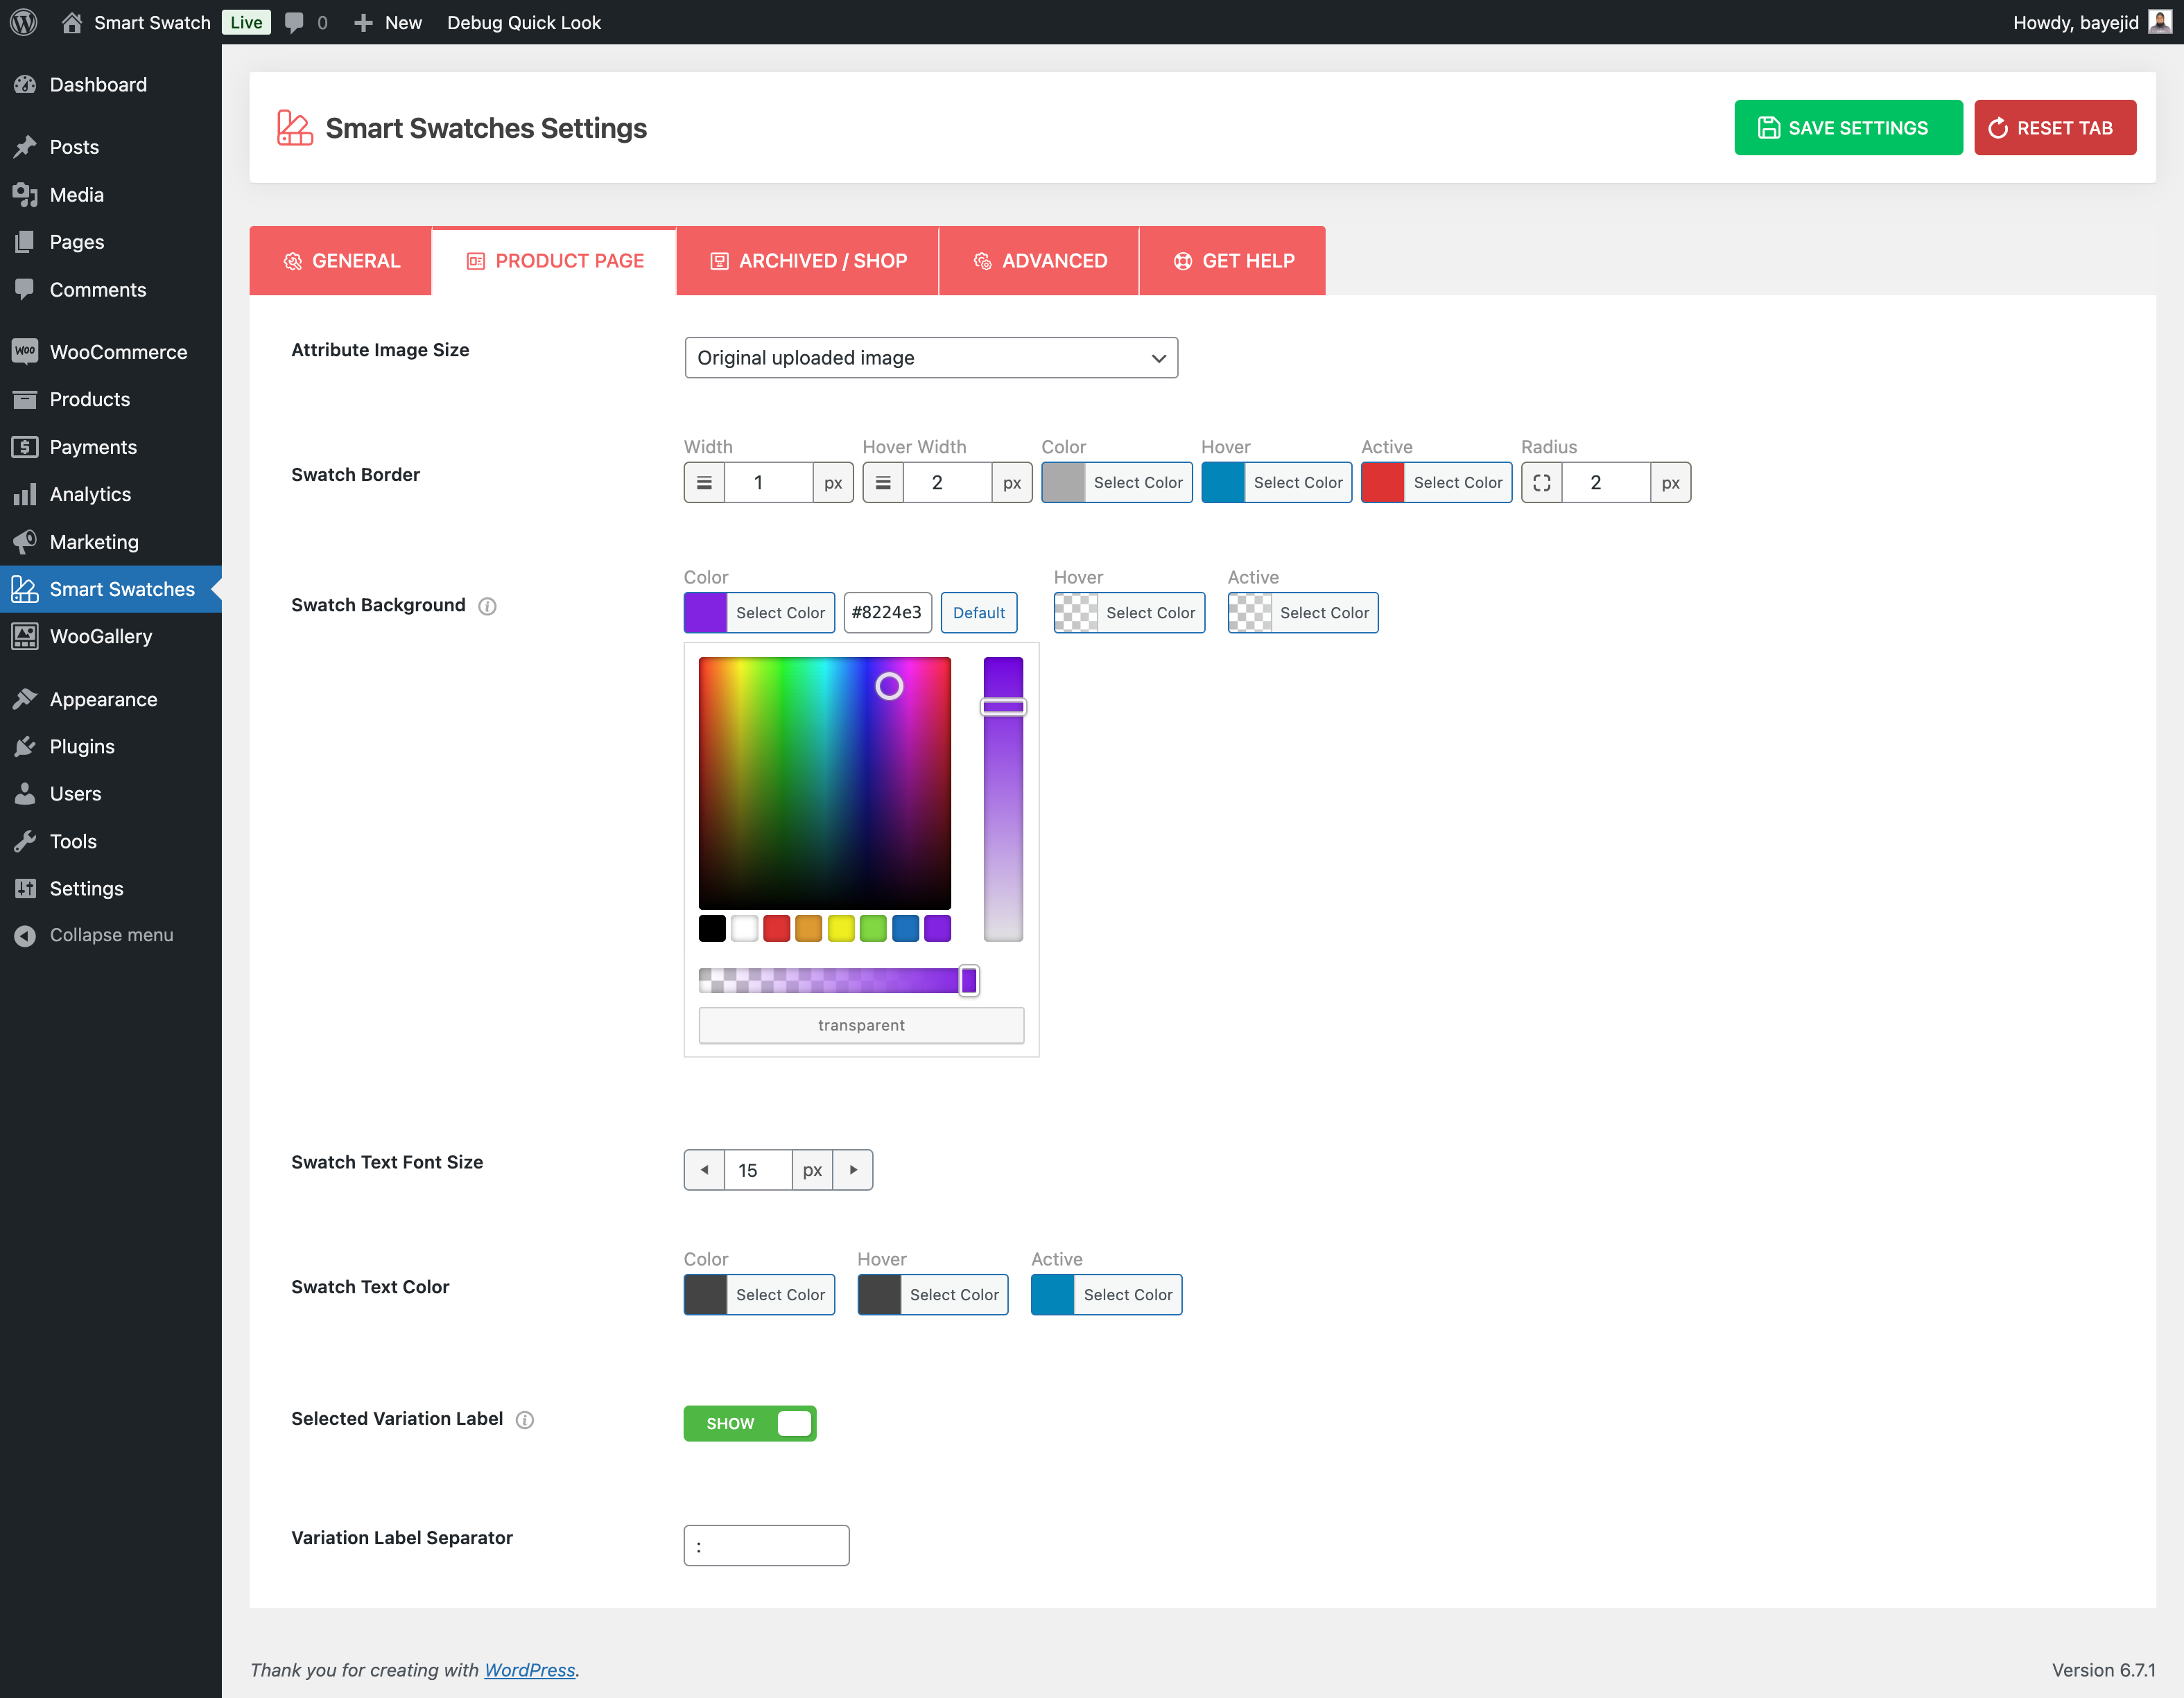Click the Variation Label Separator field

767,1545
